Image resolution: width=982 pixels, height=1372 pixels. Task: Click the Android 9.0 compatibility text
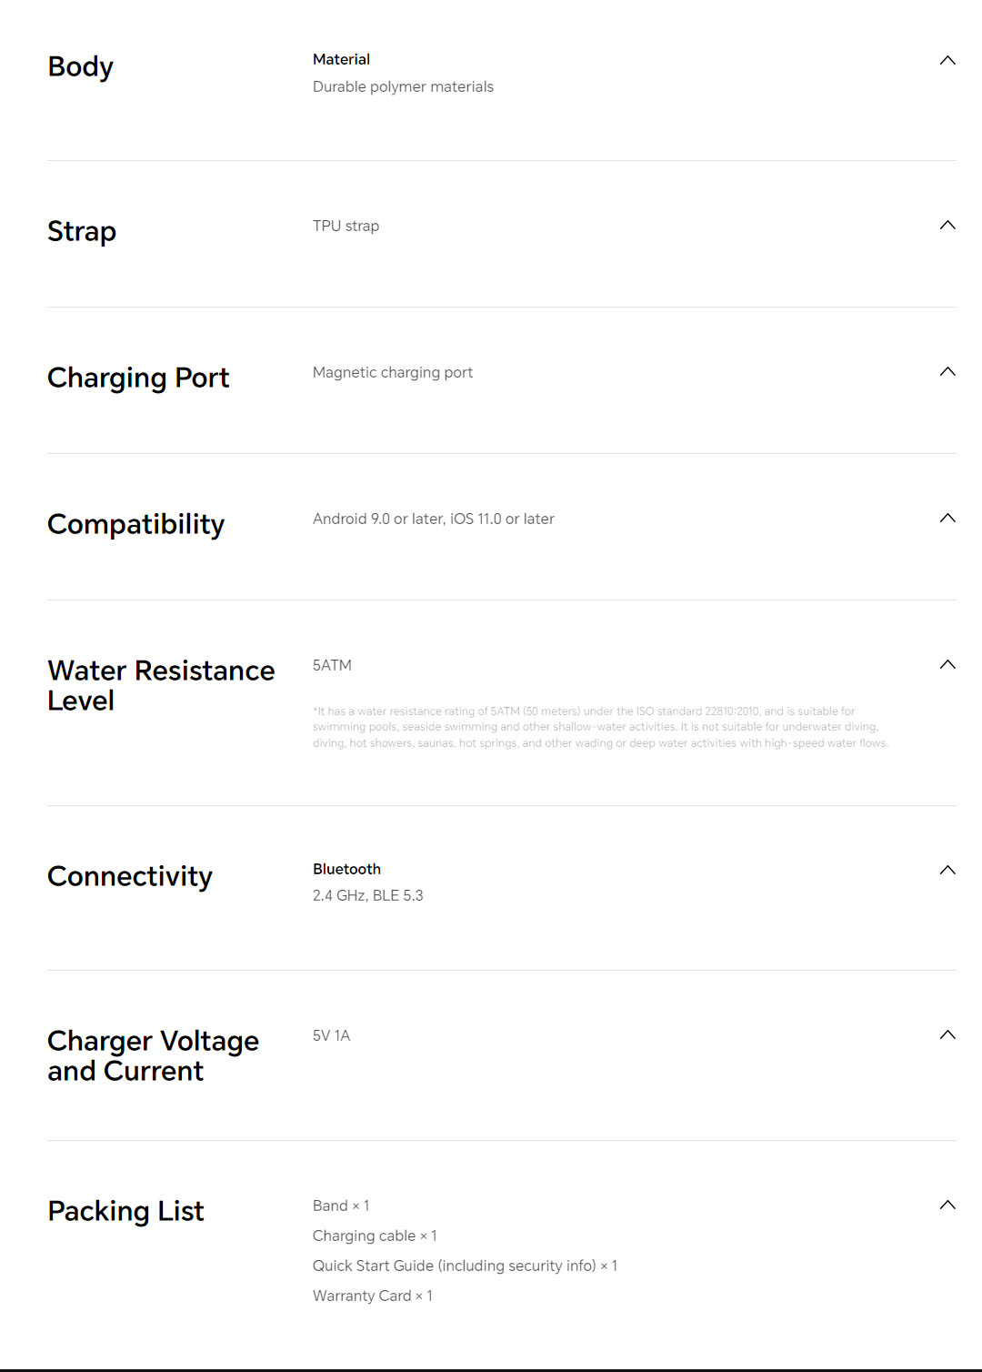[x=434, y=520]
